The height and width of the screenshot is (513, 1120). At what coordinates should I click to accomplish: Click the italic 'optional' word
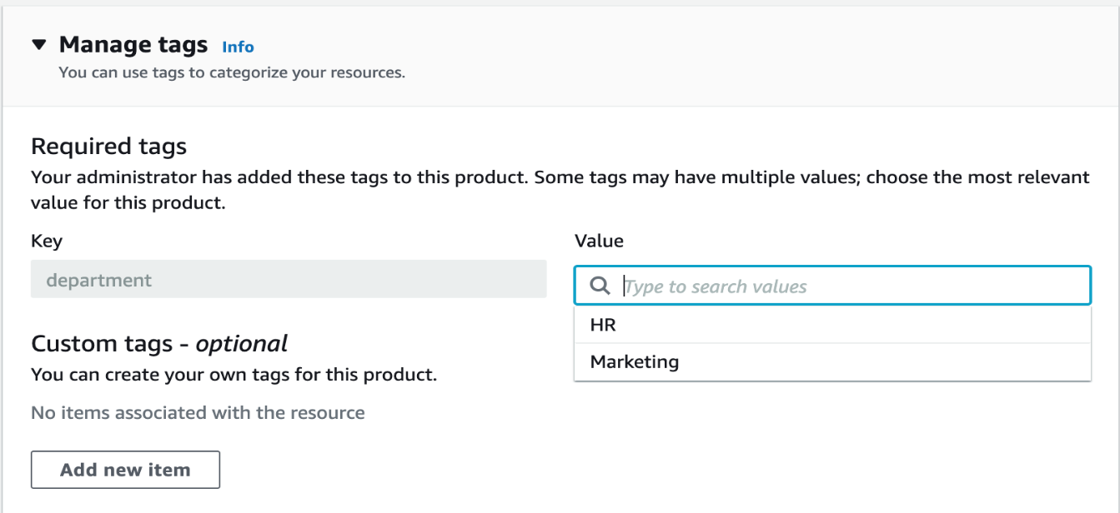pos(242,344)
